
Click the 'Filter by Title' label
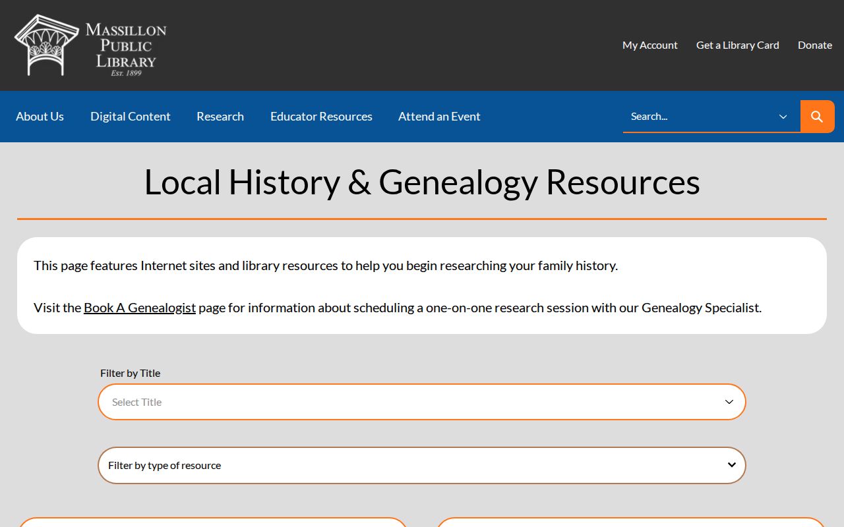click(x=131, y=373)
